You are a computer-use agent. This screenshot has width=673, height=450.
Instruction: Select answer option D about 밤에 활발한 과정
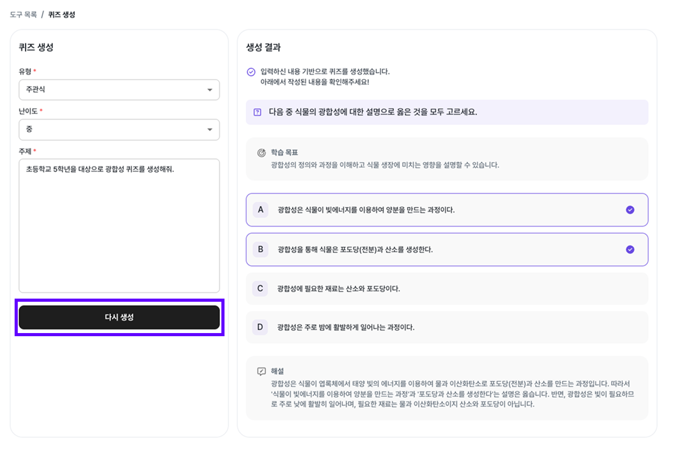(x=447, y=327)
